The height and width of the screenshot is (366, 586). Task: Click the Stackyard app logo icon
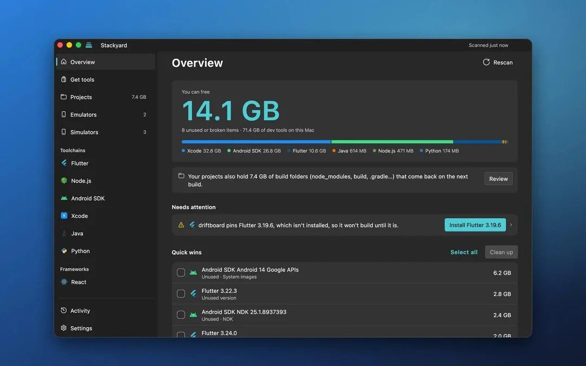[x=89, y=45]
